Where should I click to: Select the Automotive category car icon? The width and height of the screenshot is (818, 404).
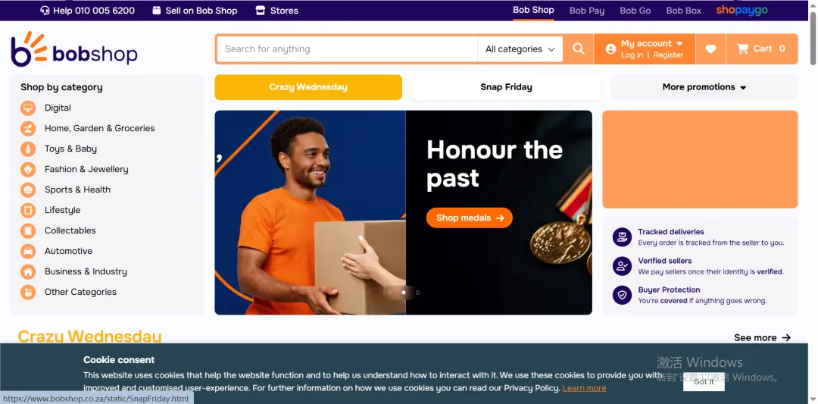pyautogui.click(x=28, y=251)
